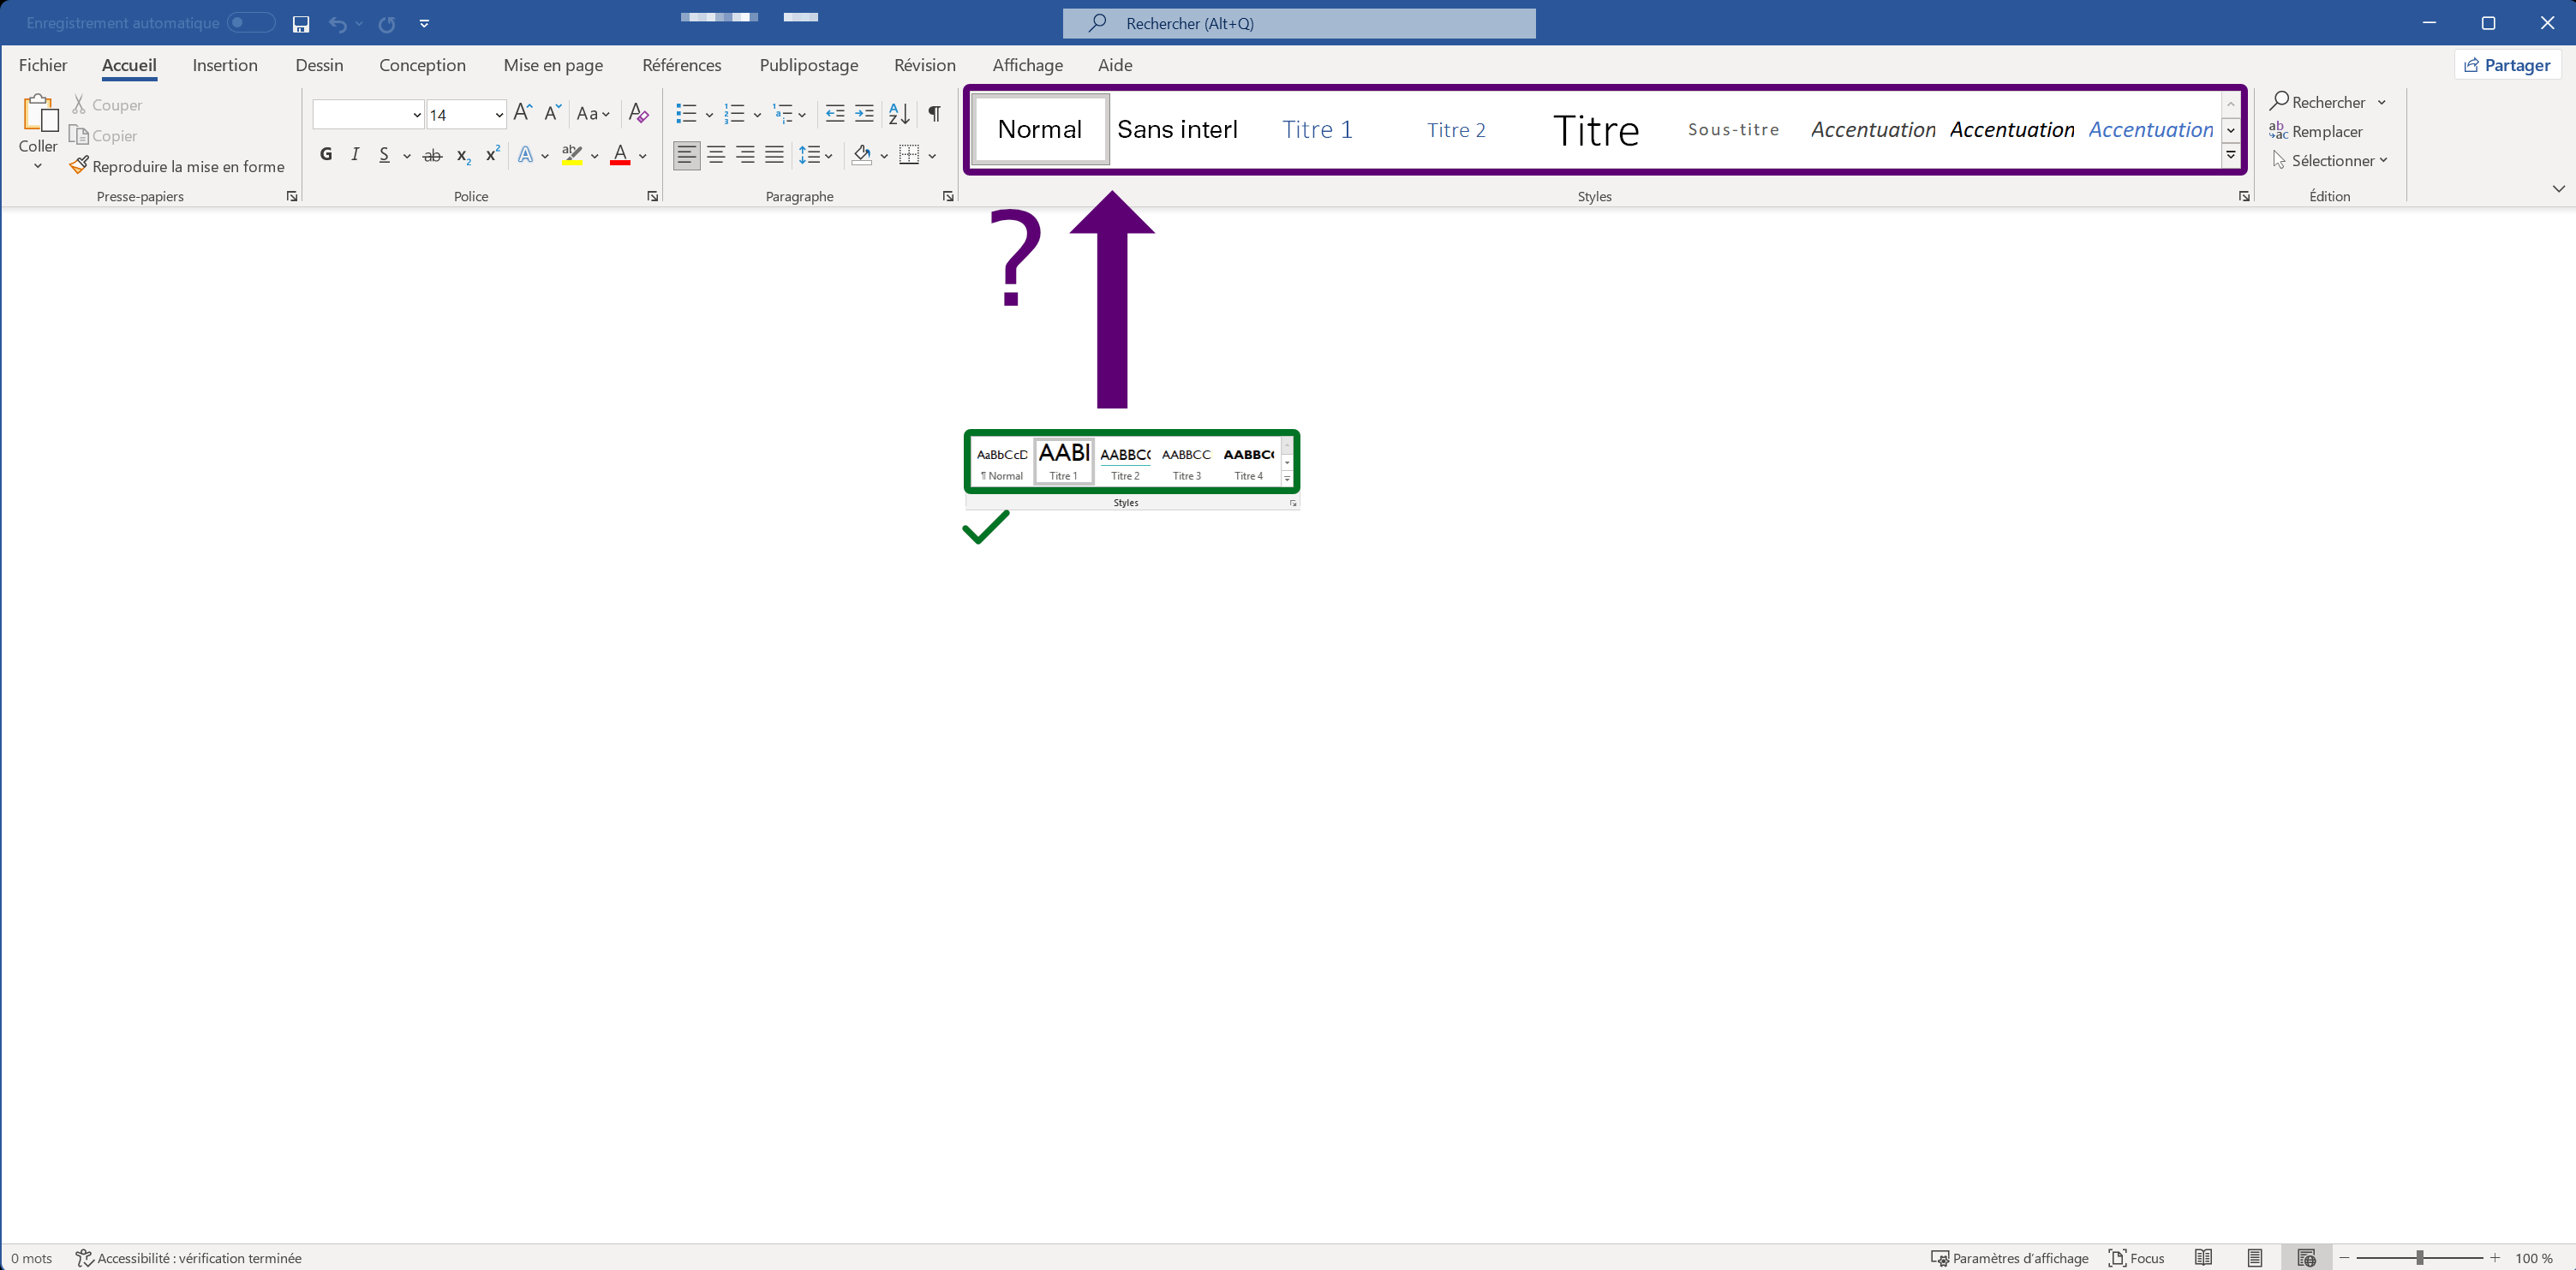Open the Sélectionner dropdown

[2338, 161]
